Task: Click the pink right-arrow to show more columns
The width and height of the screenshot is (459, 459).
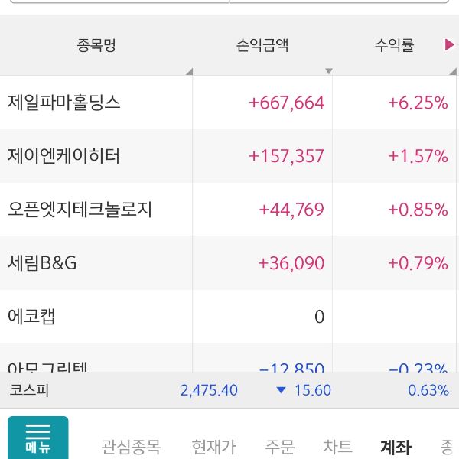Action: pyautogui.click(x=449, y=45)
